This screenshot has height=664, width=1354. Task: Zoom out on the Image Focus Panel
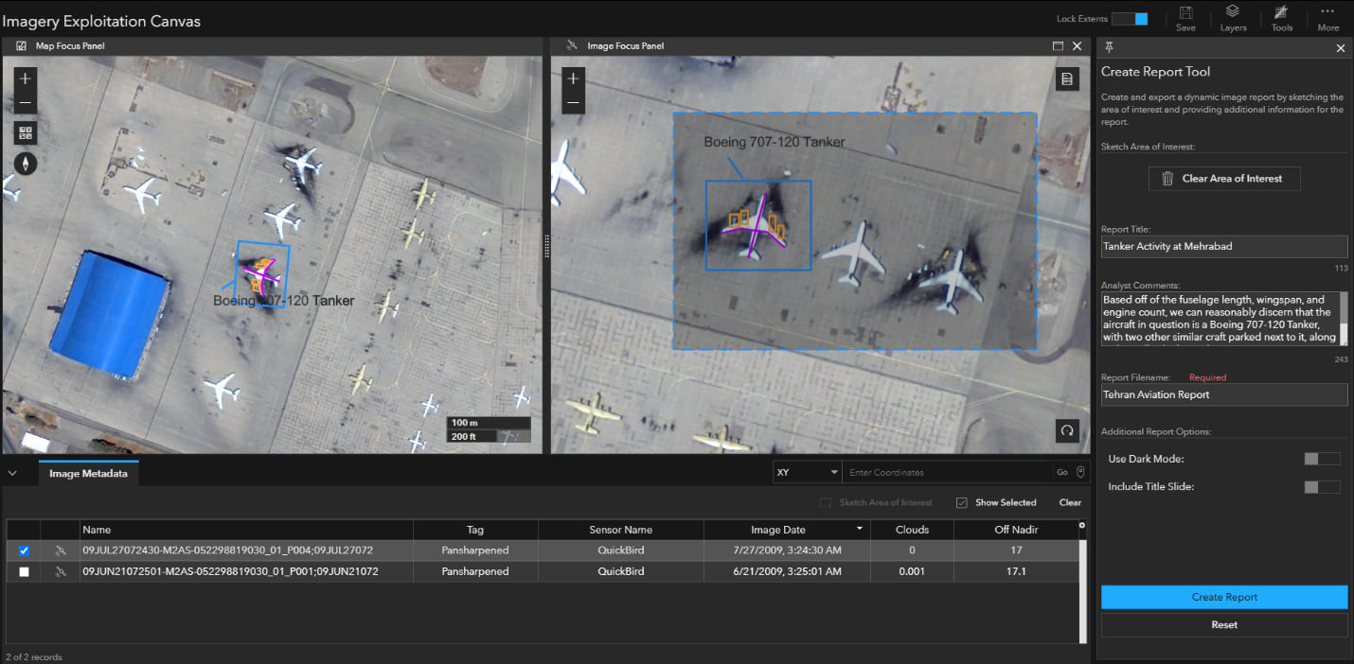pos(573,102)
